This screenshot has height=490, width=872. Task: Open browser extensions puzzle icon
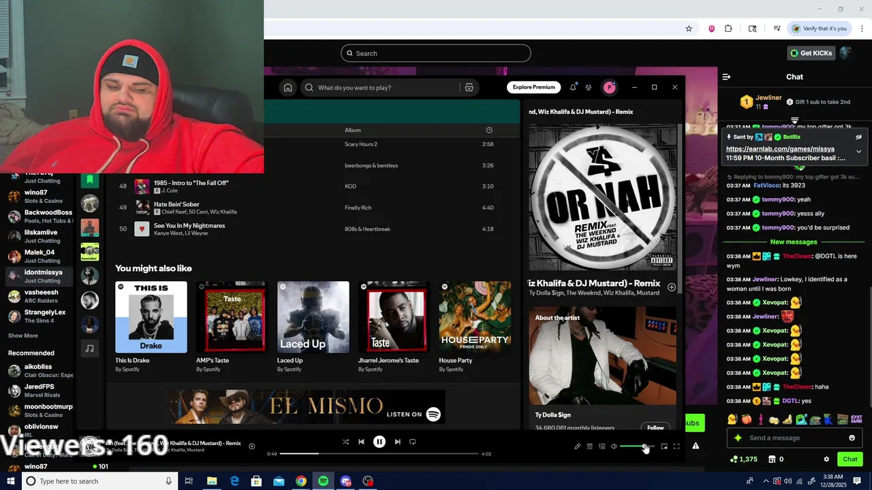point(728,29)
